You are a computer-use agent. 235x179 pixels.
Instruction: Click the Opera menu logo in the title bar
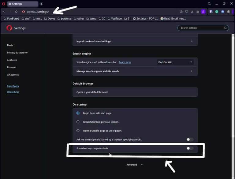(4, 4)
